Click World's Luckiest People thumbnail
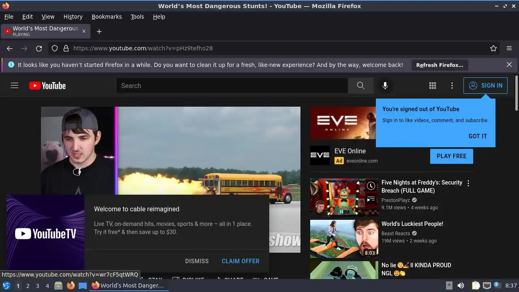This screenshot has height=292, width=519. click(344, 239)
